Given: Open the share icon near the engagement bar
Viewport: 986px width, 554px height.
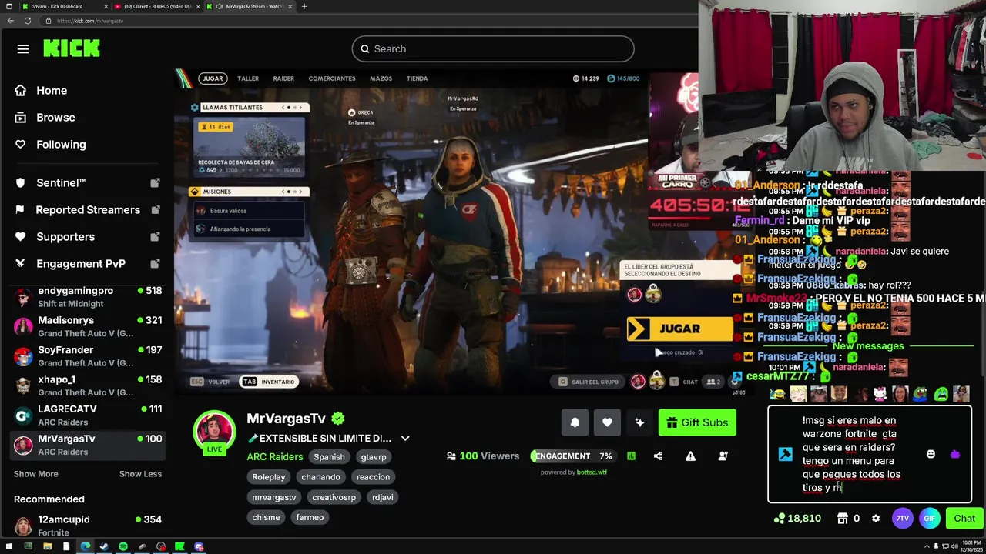Looking at the screenshot, I should [x=658, y=456].
